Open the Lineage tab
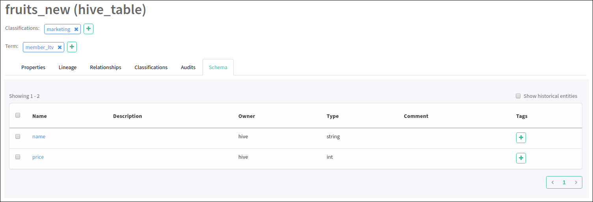This screenshot has height=202, width=593. pos(67,67)
